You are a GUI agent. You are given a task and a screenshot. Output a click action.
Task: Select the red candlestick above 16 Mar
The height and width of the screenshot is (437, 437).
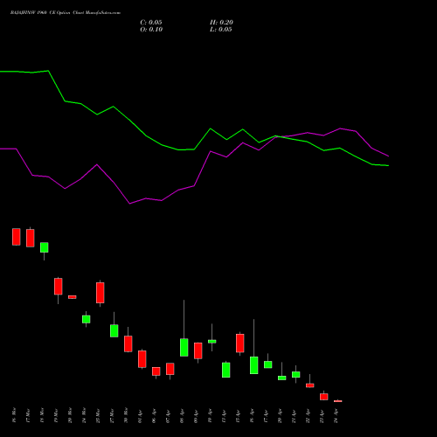[17, 237]
